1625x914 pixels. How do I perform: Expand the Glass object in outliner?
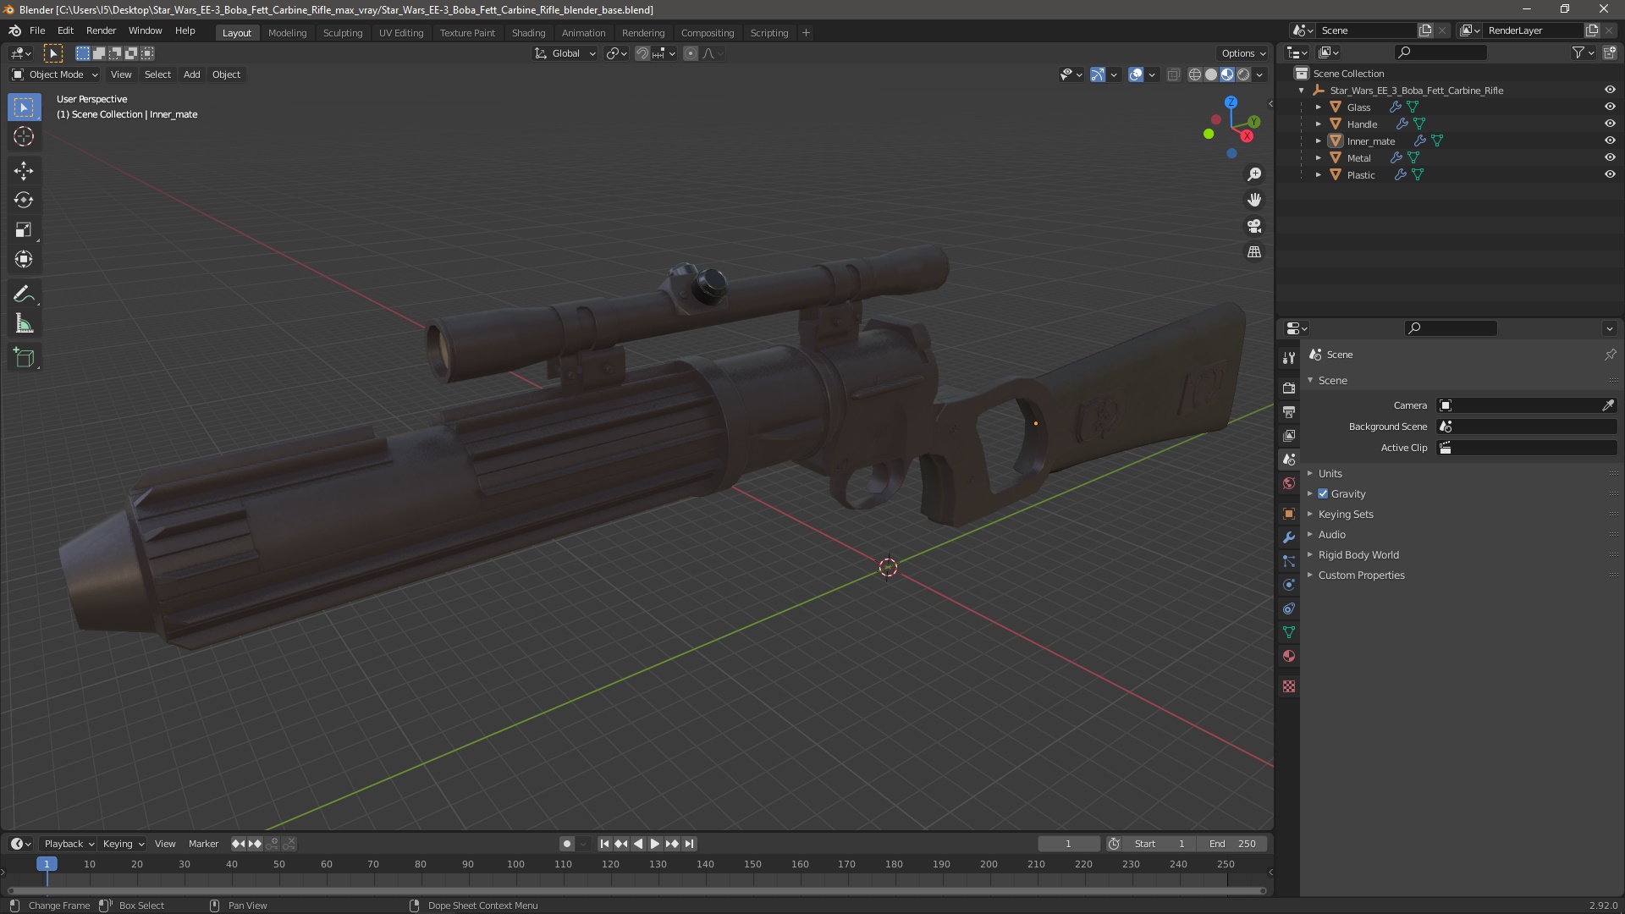1318,107
